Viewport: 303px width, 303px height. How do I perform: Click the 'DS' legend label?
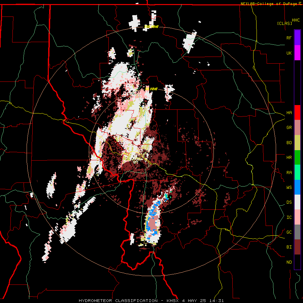coord(289,202)
